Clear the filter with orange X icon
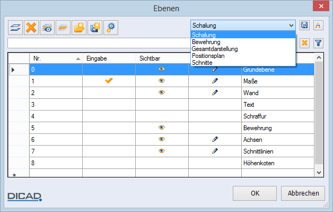 (304, 43)
